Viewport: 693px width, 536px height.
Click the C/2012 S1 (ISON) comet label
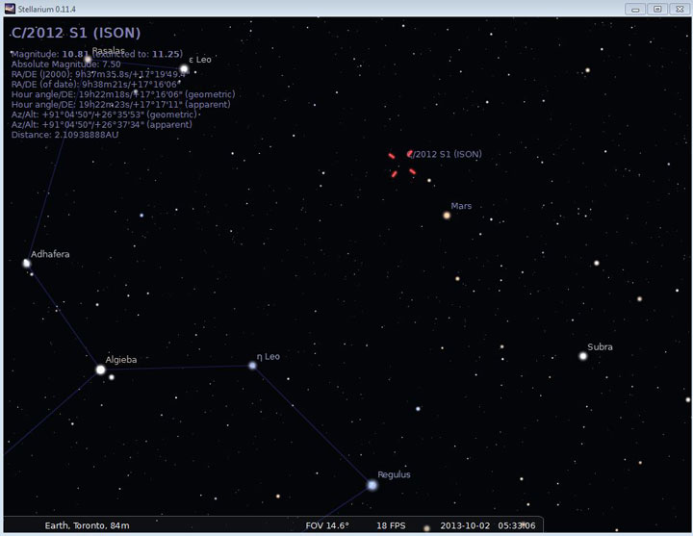click(x=447, y=154)
